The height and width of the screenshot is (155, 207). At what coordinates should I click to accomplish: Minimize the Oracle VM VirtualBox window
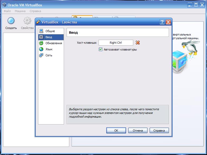[190, 5]
